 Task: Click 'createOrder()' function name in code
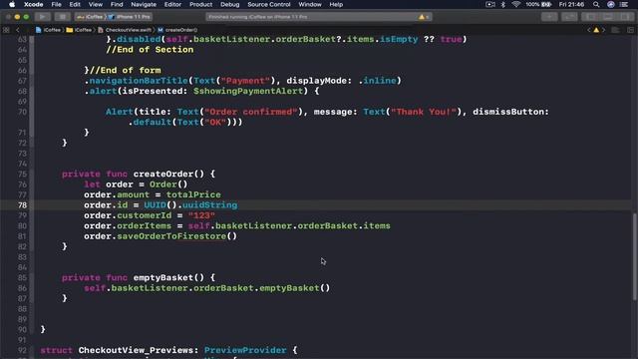point(168,174)
